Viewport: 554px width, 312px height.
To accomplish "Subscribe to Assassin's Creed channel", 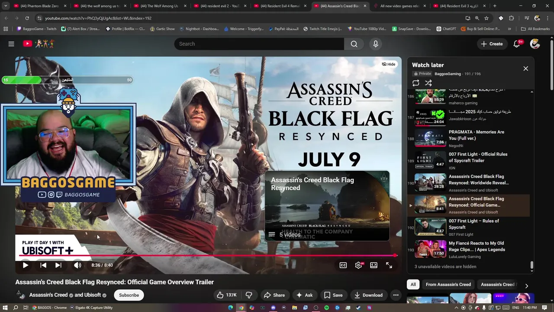I will 129,295.
